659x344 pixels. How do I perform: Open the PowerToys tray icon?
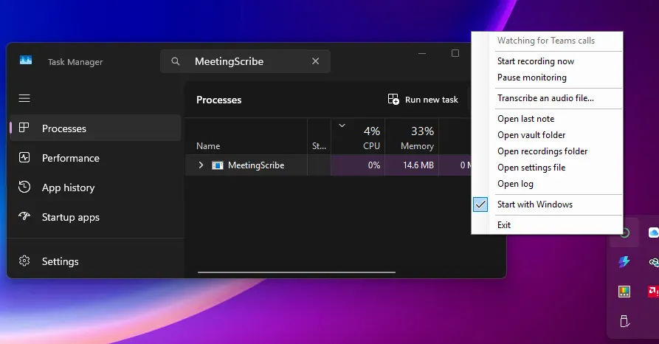(x=624, y=291)
